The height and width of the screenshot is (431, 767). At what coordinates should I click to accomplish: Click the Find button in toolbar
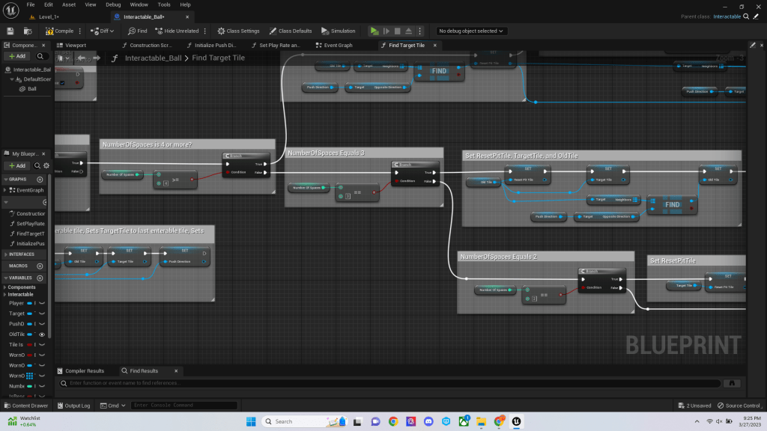click(x=137, y=31)
